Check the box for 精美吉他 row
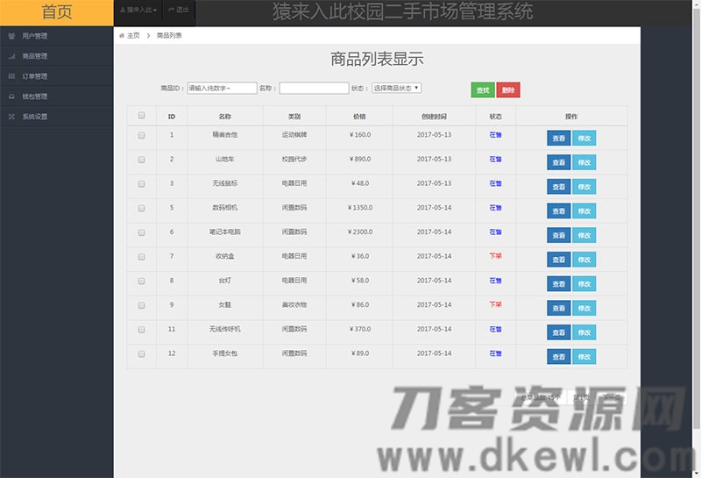Image resolution: width=701 pixels, height=478 pixels. click(141, 135)
